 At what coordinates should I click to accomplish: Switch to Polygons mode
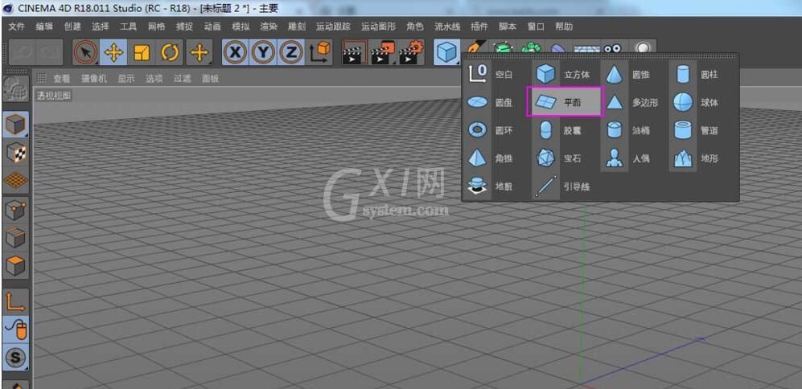pos(15,266)
